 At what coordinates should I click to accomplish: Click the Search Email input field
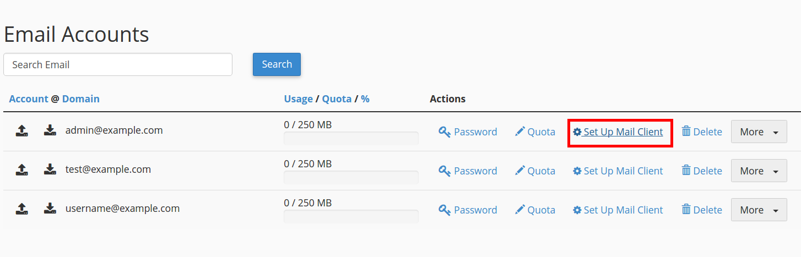click(118, 64)
